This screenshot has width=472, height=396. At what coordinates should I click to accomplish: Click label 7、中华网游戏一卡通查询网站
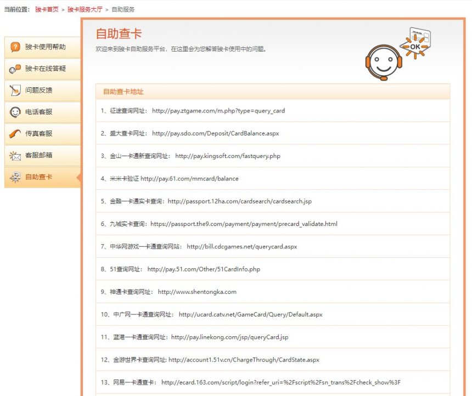point(142,247)
